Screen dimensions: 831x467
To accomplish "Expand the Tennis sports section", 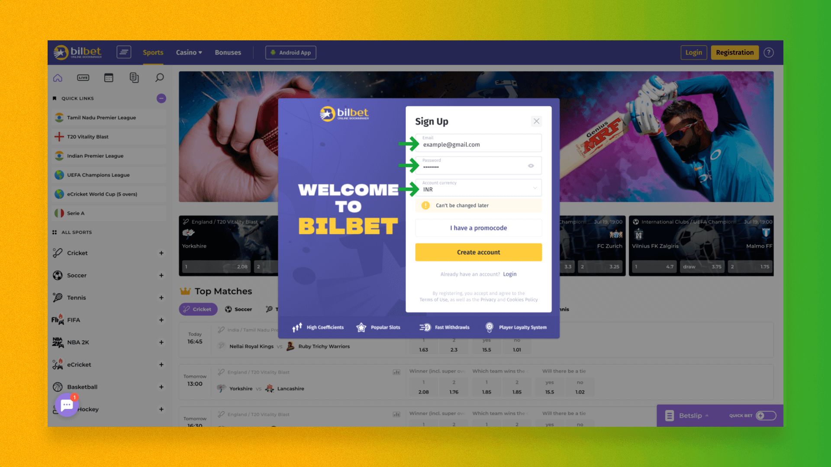I will coord(161,297).
